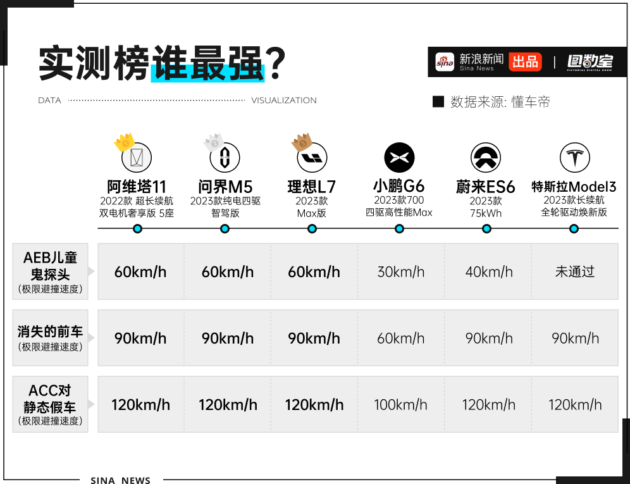
Task: Click 小鹏G6's 100km/h ACC result
Action: point(400,404)
